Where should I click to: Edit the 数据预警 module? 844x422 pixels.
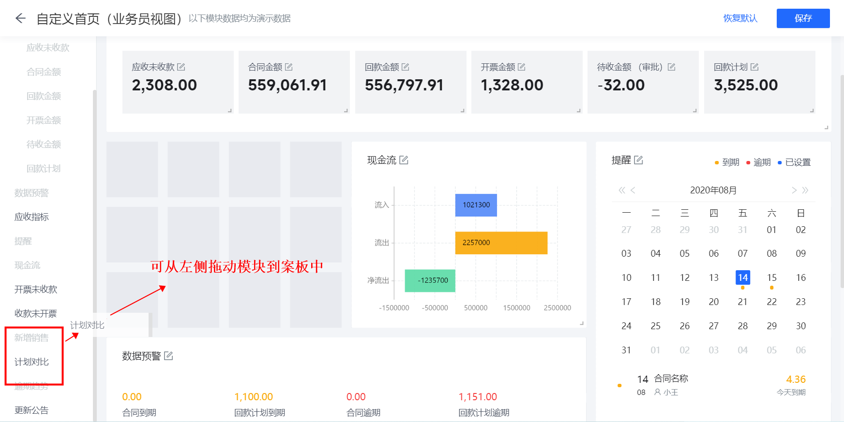click(168, 356)
